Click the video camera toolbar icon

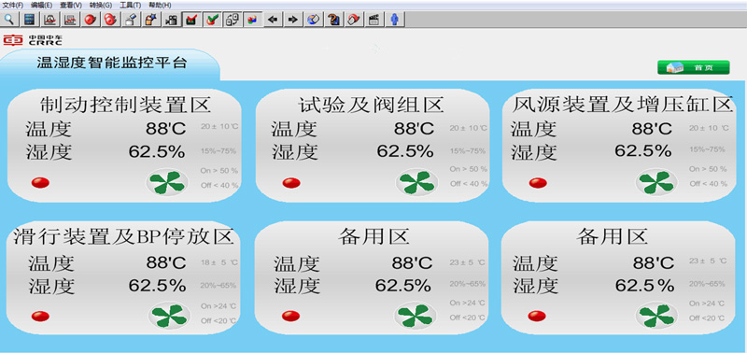pyautogui.click(x=171, y=20)
